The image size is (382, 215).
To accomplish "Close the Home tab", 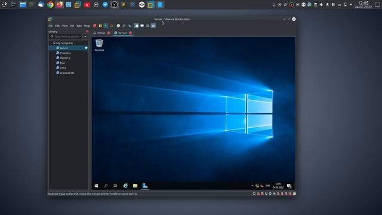I will pyautogui.click(x=109, y=33).
